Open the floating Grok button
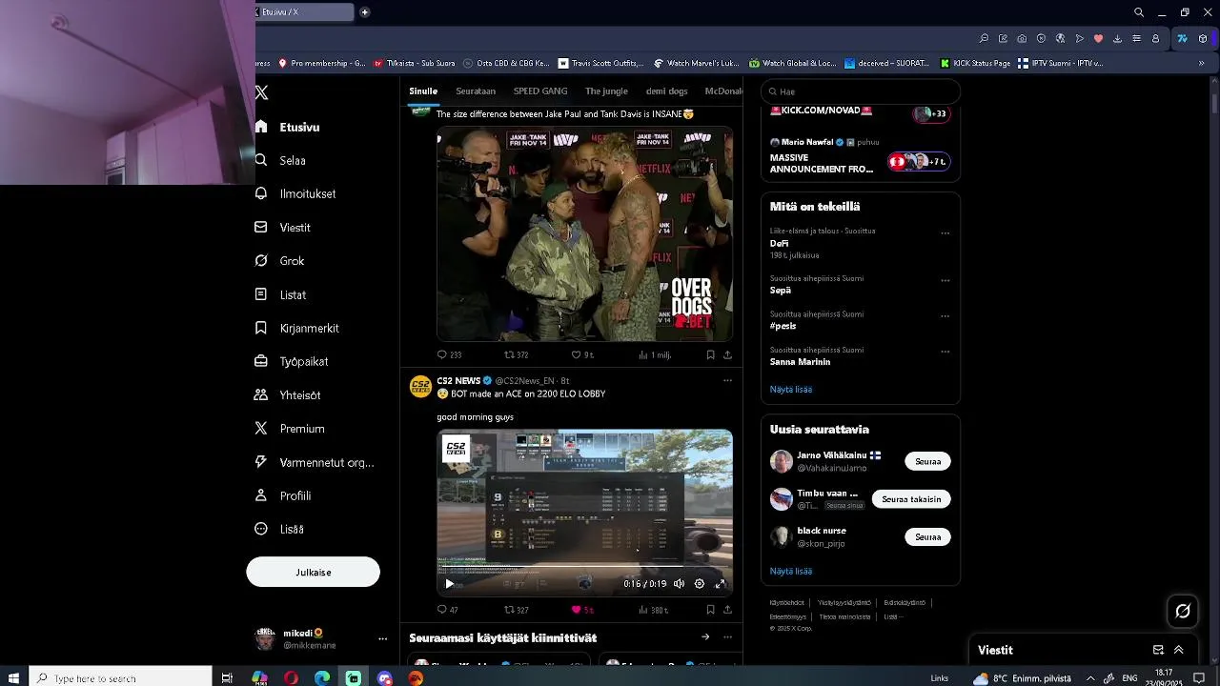 (x=1183, y=612)
